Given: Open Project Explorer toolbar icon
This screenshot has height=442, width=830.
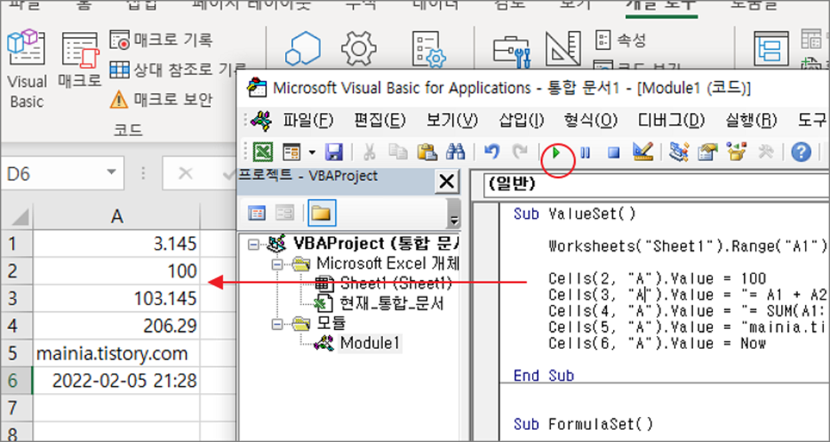Looking at the screenshot, I should (679, 153).
